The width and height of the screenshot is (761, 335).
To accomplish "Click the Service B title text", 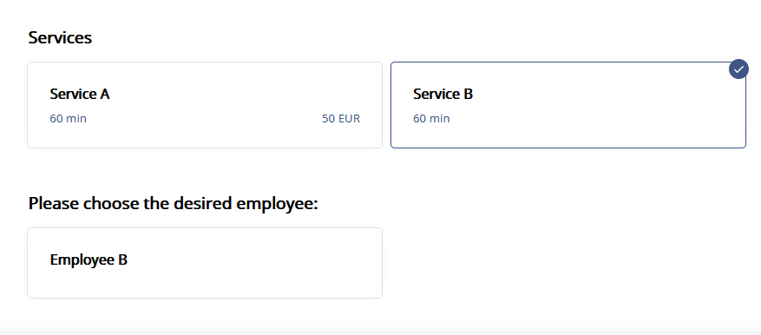I will click(443, 95).
